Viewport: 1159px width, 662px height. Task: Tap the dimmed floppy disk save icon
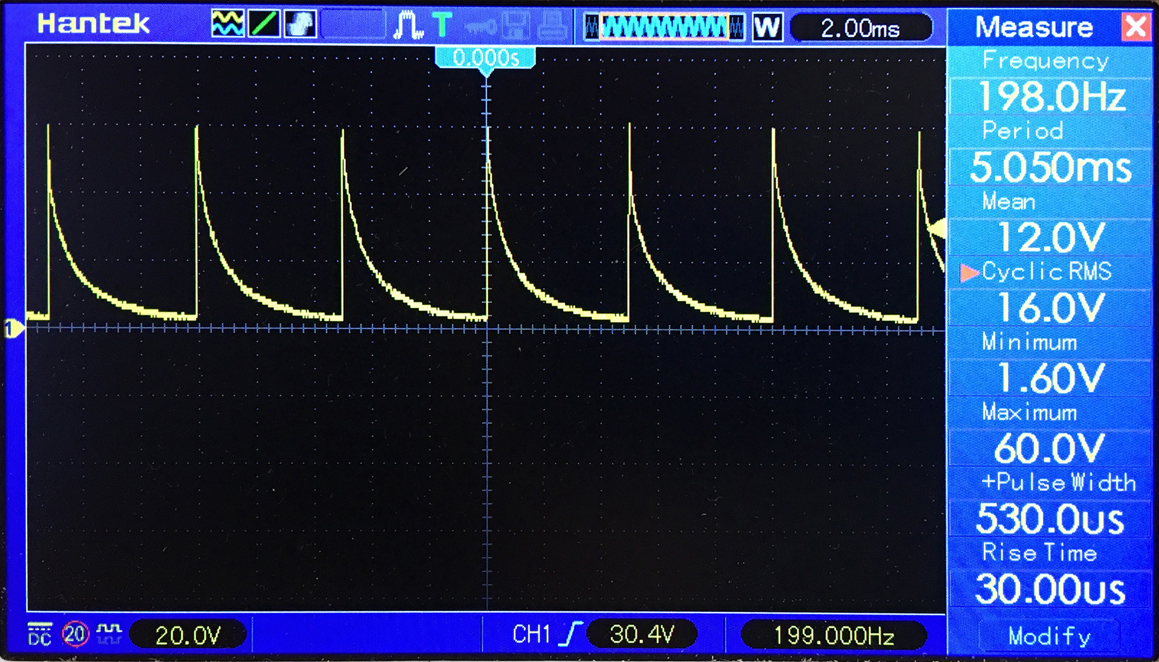coord(515,25)
